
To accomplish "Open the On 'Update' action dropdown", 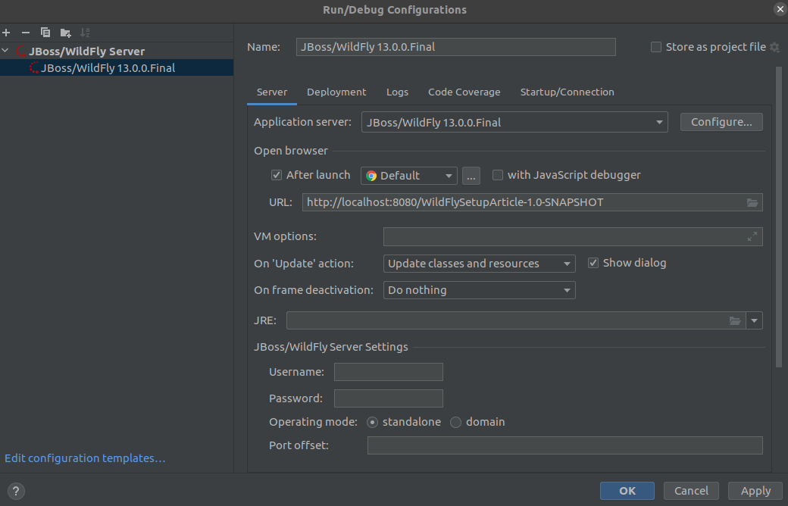I will pyautogui.click(x=566, y=263).
